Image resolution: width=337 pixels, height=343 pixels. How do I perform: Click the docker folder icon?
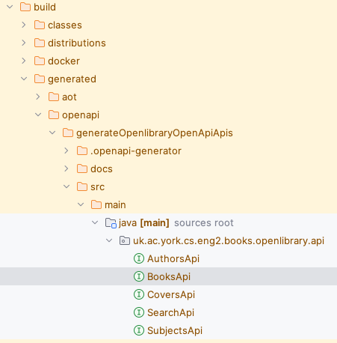coord(40,61)
